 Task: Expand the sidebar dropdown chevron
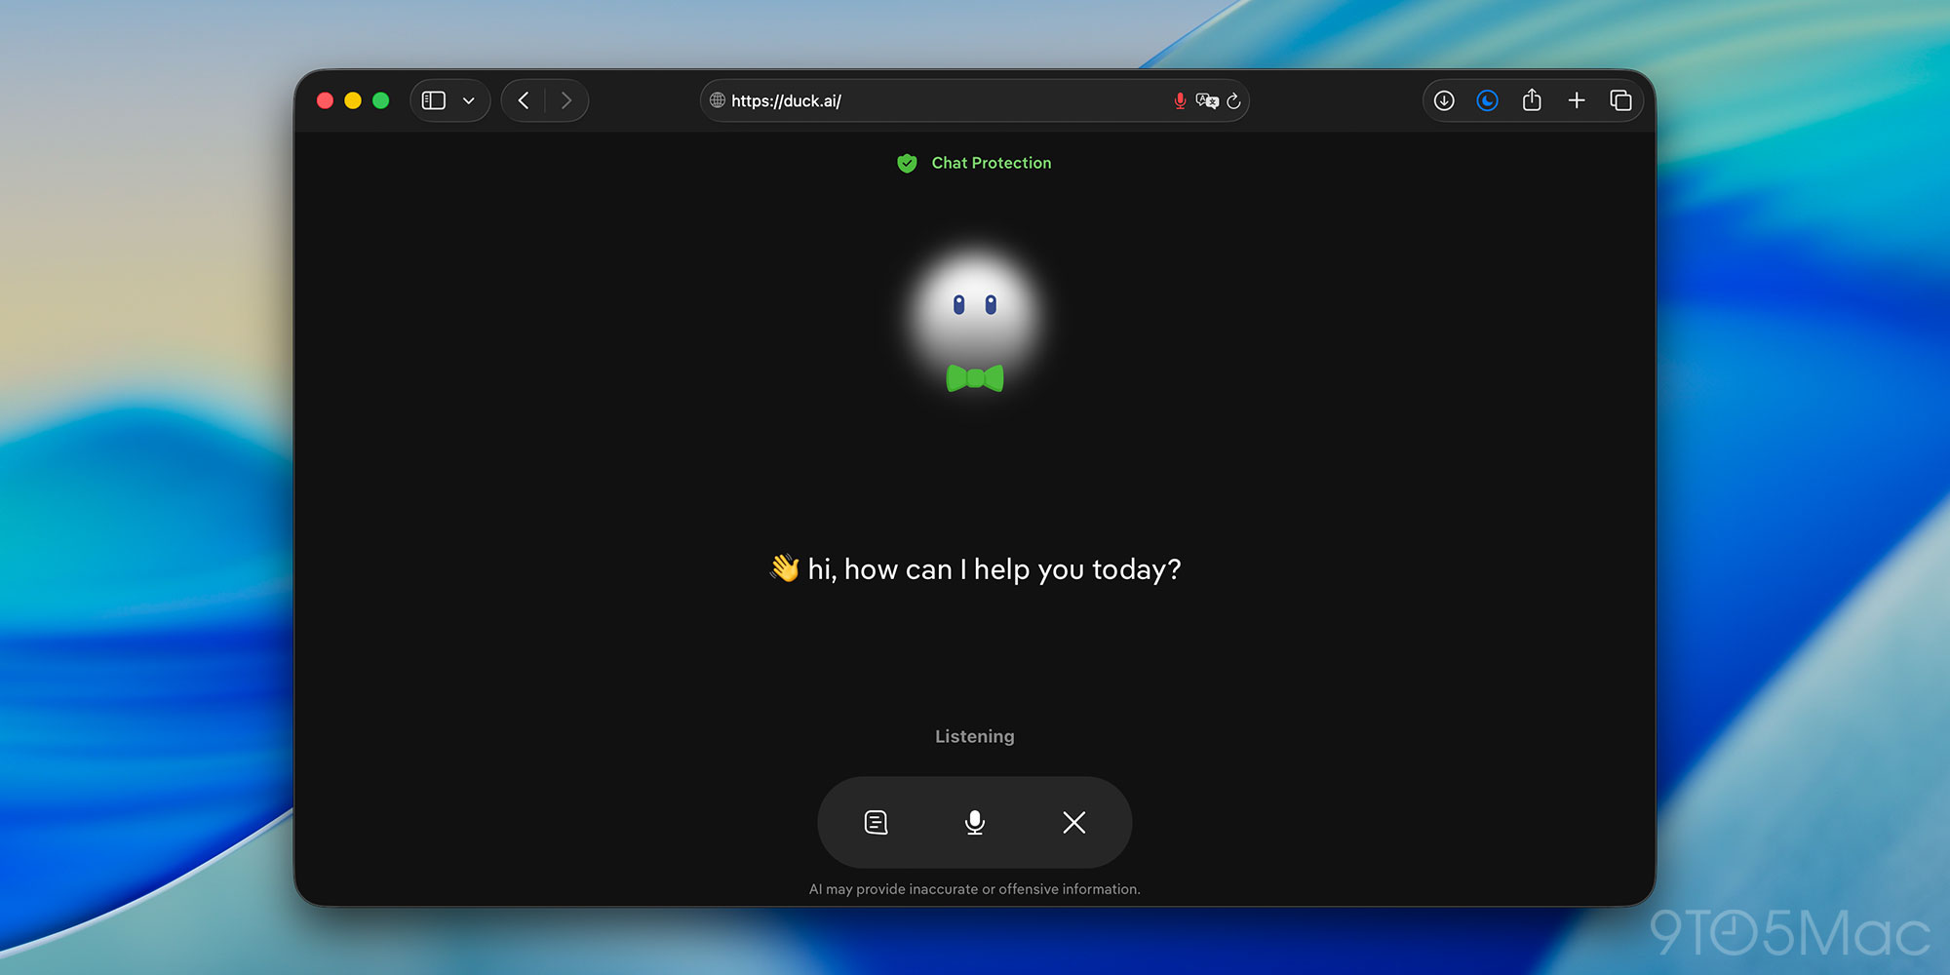[469, 100]
